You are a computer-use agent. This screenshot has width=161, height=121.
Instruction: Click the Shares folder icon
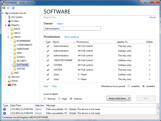tap(9, 81)
